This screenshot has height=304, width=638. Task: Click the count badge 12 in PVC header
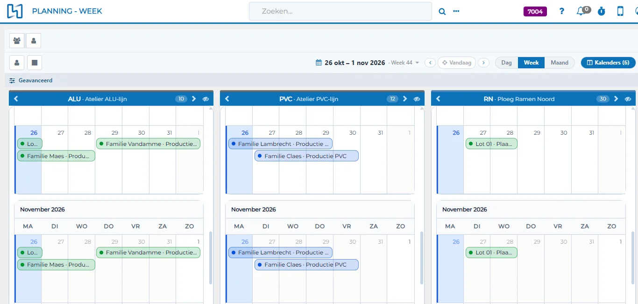[392, 99]
